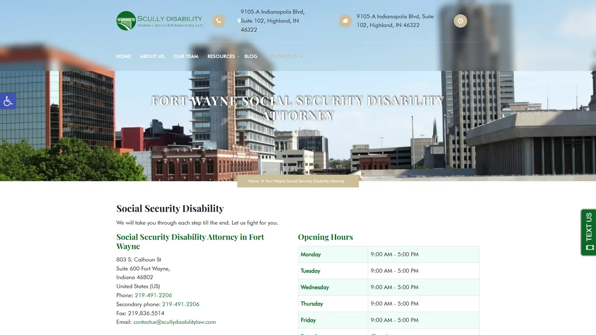This screenshot has height=335, width=596.
Task: Click the 803 S. Calhoun St address line
Action: (139, 260)
